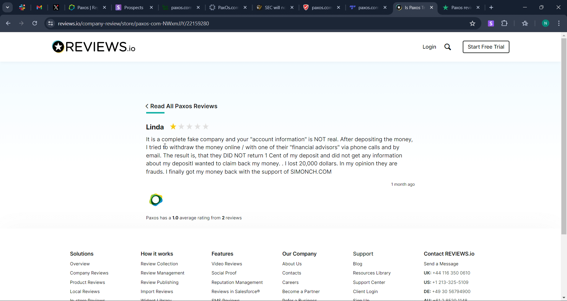Select the 'Is Paxos Tr' active tab
The width and height of the screenshot is (567, 301).
tap(414, 7)
